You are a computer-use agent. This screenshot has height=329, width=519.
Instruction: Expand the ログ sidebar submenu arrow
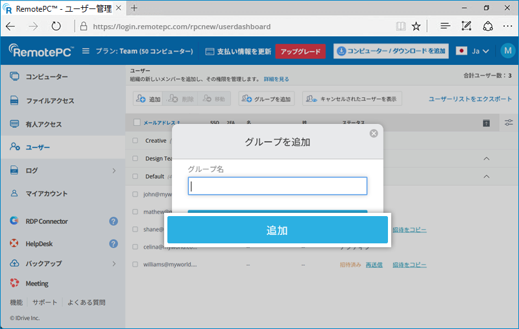click(x=114, y=171)
